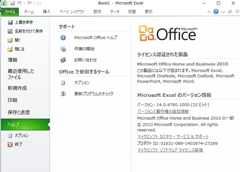Select the highlighted ヘルプ section

(25, 124)
